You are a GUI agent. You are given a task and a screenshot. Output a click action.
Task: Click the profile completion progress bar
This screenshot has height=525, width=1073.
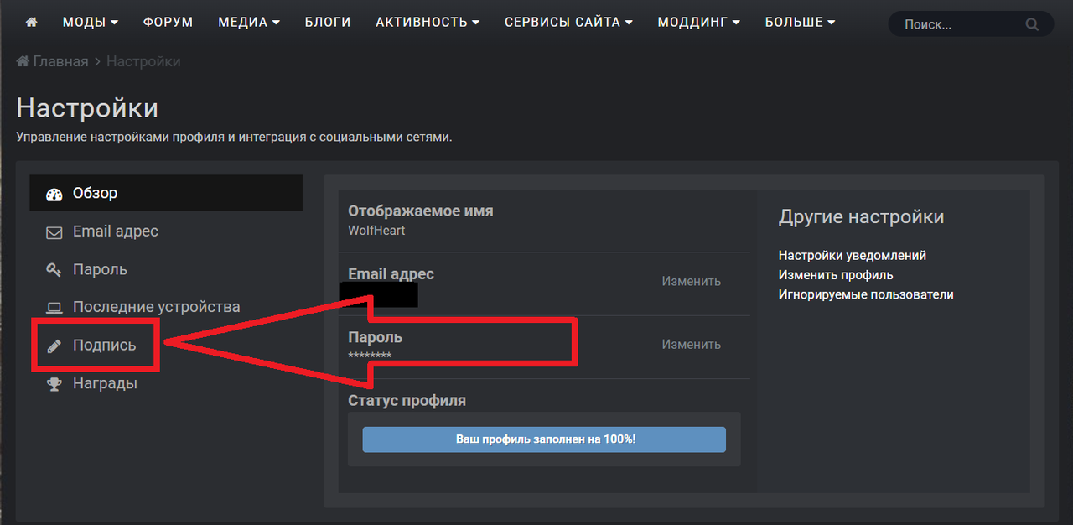tap(544, 439)
